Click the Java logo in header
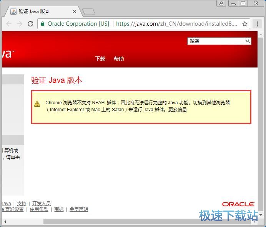The width and height of the screenshot is (266, 227). click(8, 54)
